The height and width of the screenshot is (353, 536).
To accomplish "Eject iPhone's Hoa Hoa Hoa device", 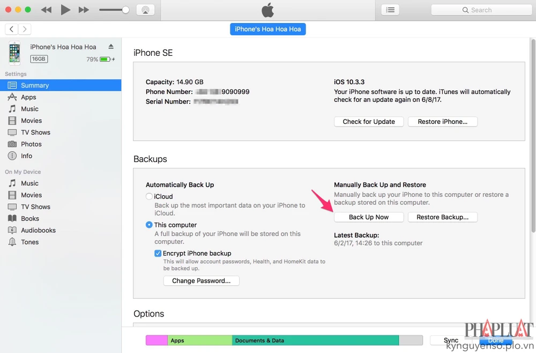I will point(111,47).
